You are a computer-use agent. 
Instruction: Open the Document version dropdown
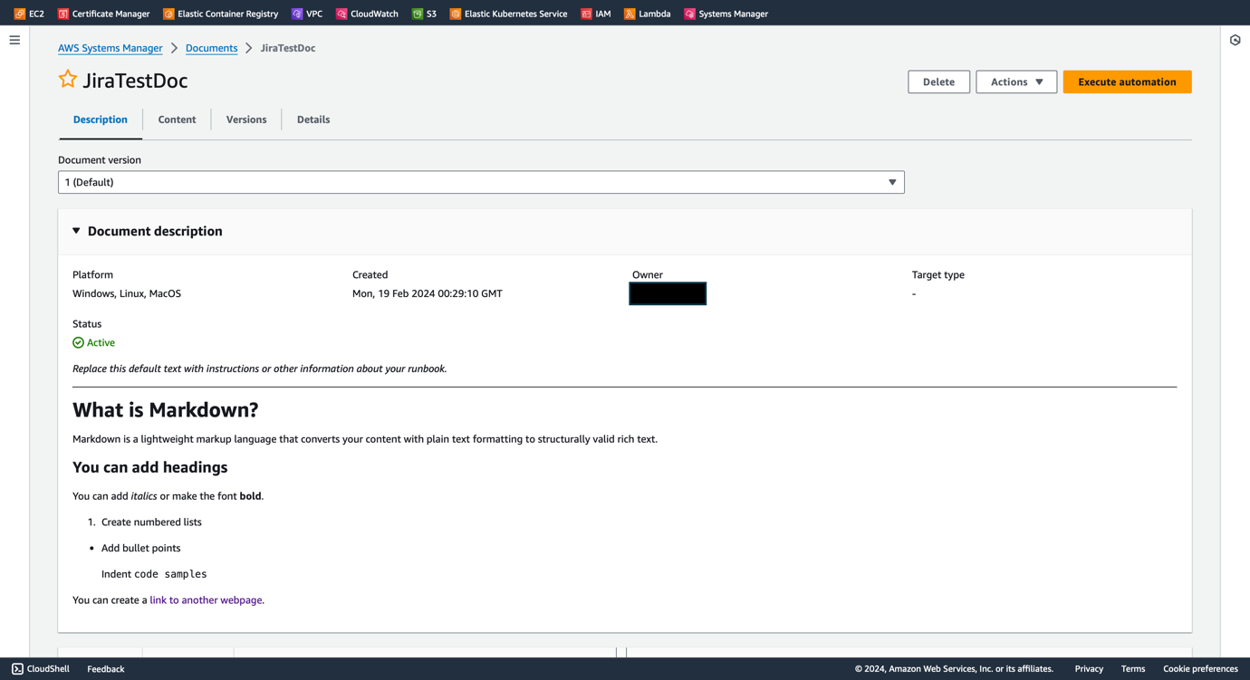tap(481, 182)
